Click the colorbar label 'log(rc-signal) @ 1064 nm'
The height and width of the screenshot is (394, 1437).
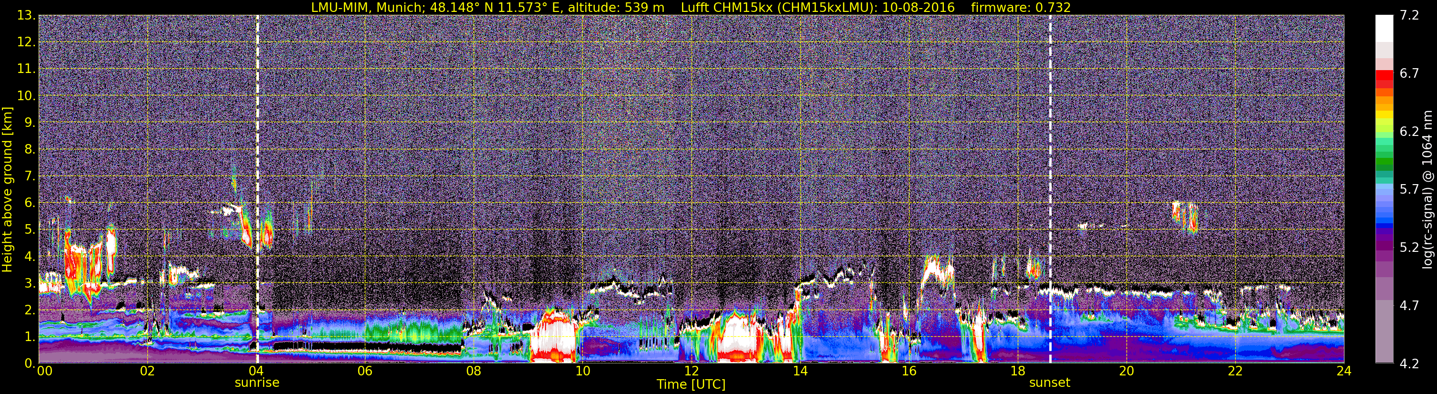tap(1427, 189)
